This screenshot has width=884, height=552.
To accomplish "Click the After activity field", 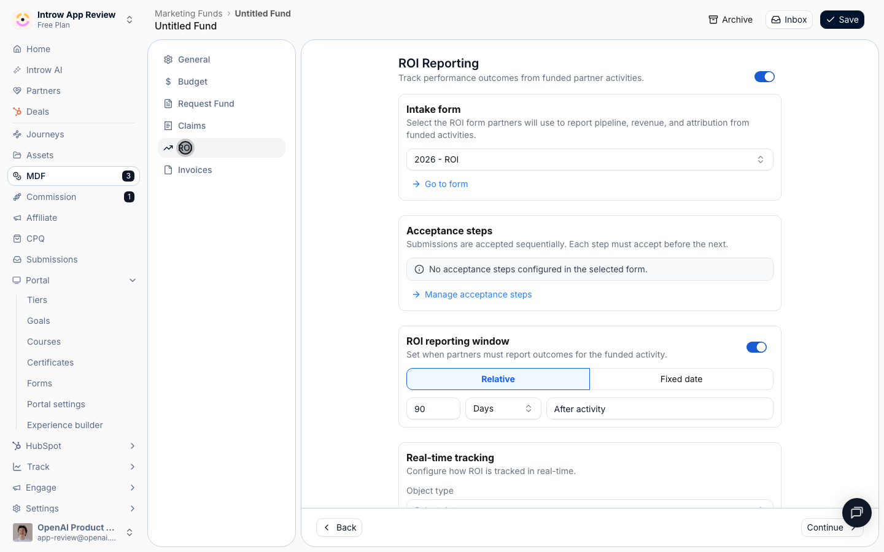I will pos(660,408).
